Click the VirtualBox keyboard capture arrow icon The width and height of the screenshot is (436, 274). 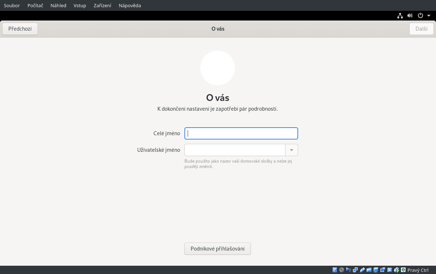point(404,270)
